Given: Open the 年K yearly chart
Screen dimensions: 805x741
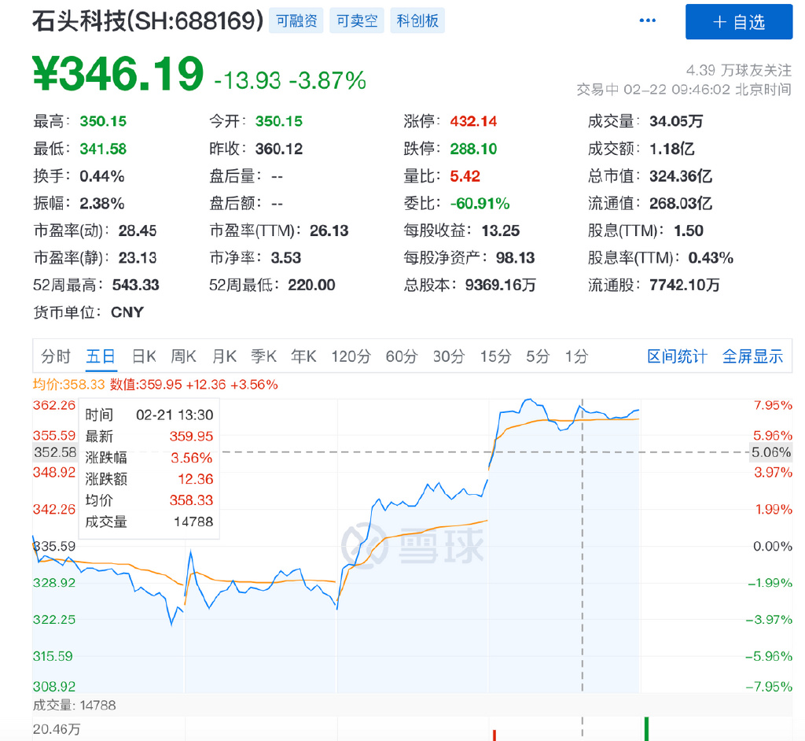Looking at the screenshot, I should click(303, 356).
